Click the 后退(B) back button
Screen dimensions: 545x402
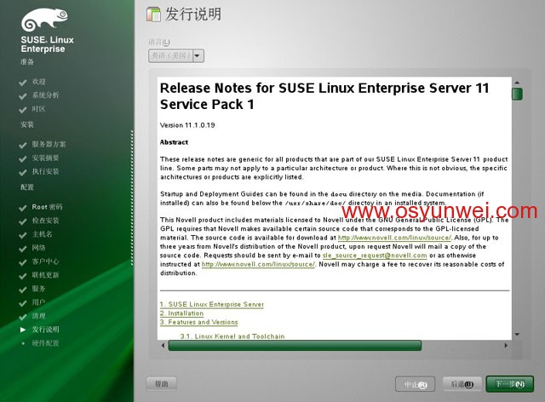coord(462,384)
